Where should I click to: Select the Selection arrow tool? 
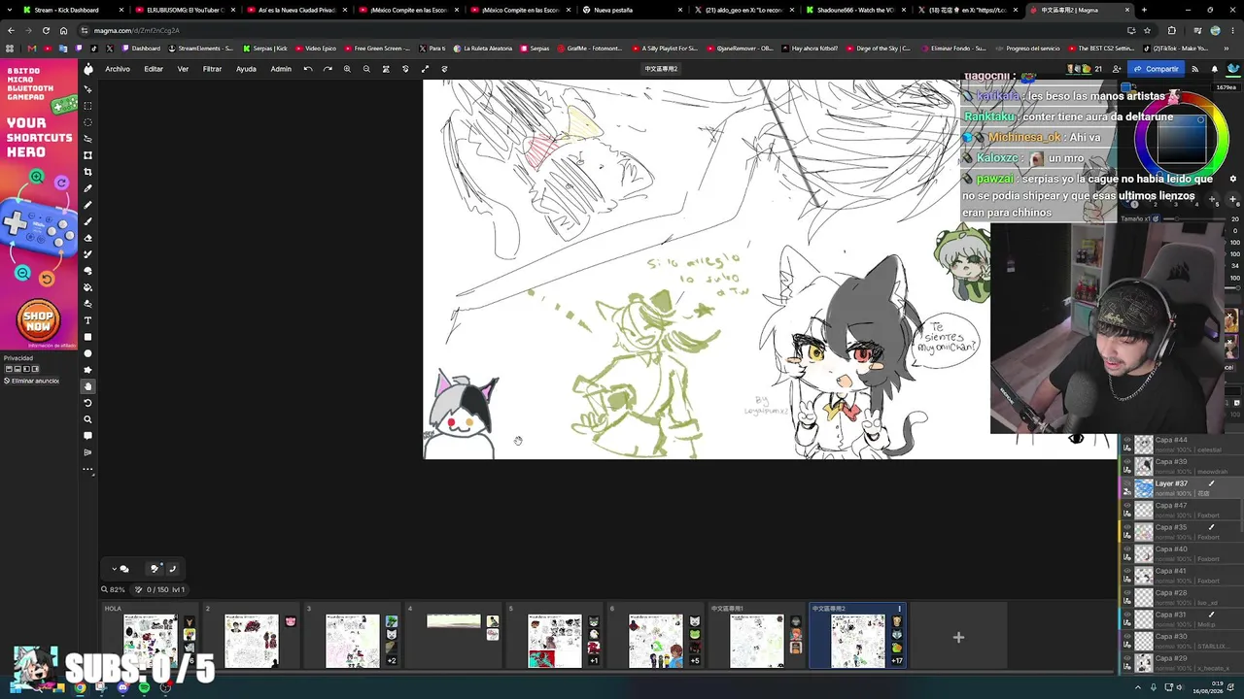point(87,89)
